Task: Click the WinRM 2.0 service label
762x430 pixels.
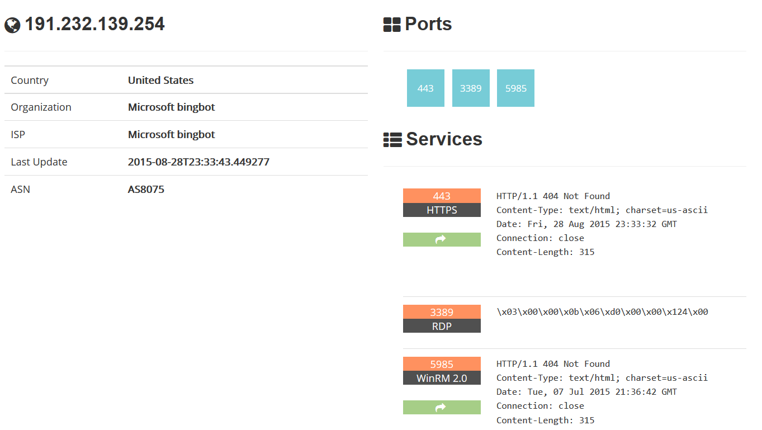Action: [x=441, y=378]
